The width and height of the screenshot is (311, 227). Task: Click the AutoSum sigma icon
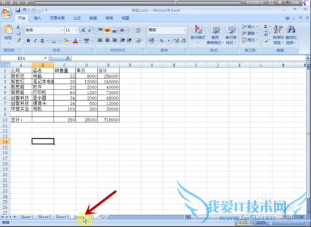[266, 27]
